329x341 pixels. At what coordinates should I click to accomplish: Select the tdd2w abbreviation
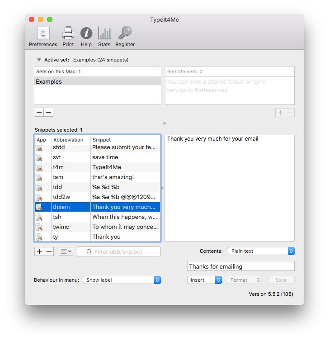[61, 197]
